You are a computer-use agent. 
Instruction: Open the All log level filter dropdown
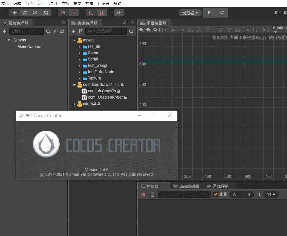[242, 194]
